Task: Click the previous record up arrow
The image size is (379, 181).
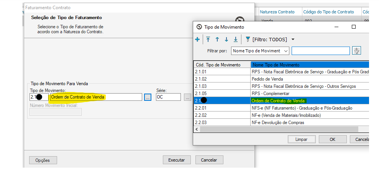Action: [x=217, y=39]
